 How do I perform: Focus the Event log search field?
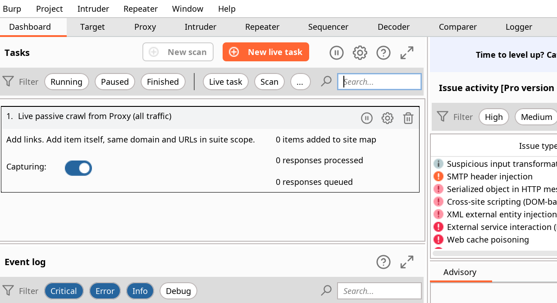point(379,291)
